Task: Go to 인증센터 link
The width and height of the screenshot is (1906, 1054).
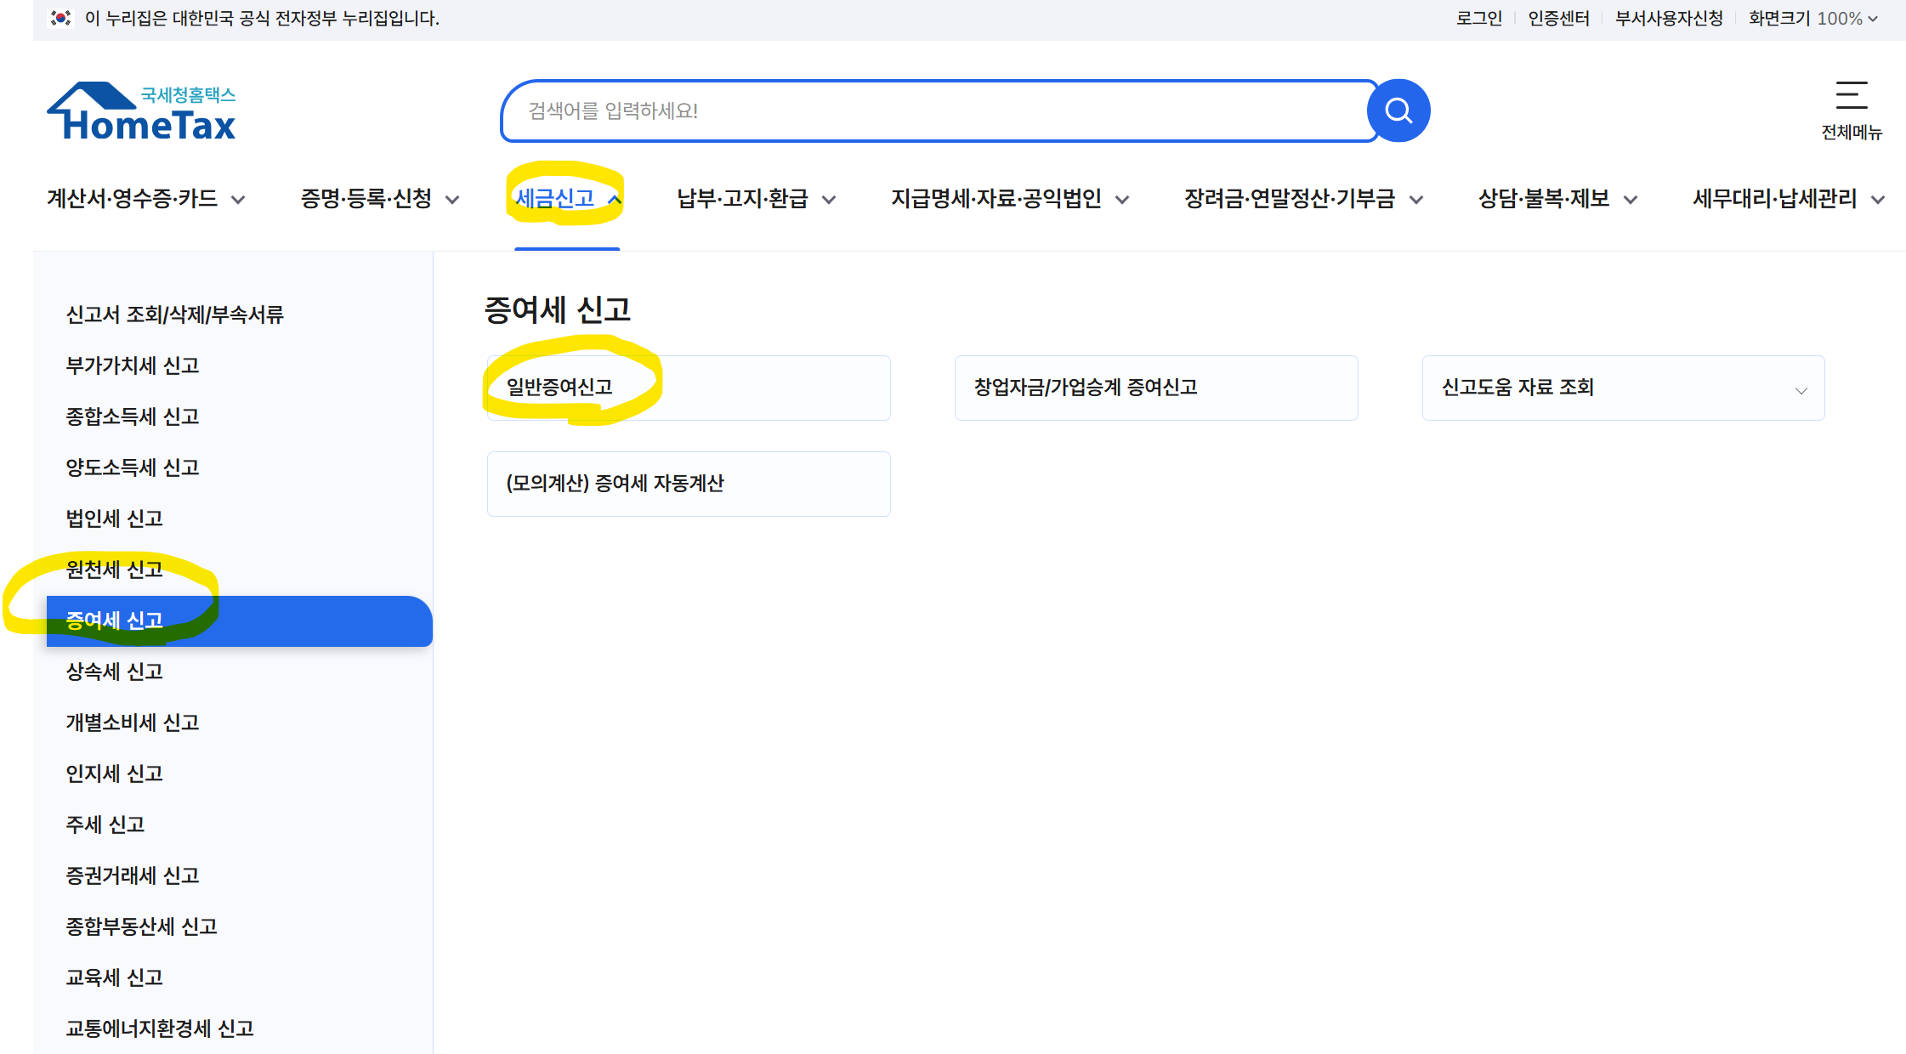Action: pos(1558,18)
